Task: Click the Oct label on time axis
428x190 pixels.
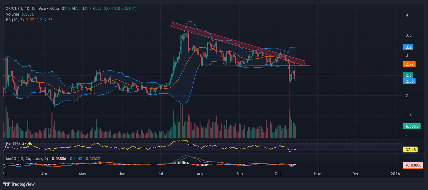Action: pyautogui.click(x=278, y=174)
